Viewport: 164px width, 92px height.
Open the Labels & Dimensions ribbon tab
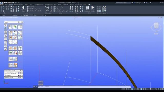[39, 5]
